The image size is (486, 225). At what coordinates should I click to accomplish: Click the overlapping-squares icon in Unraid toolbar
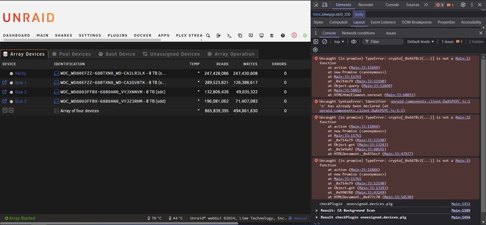tap(240, 35)
